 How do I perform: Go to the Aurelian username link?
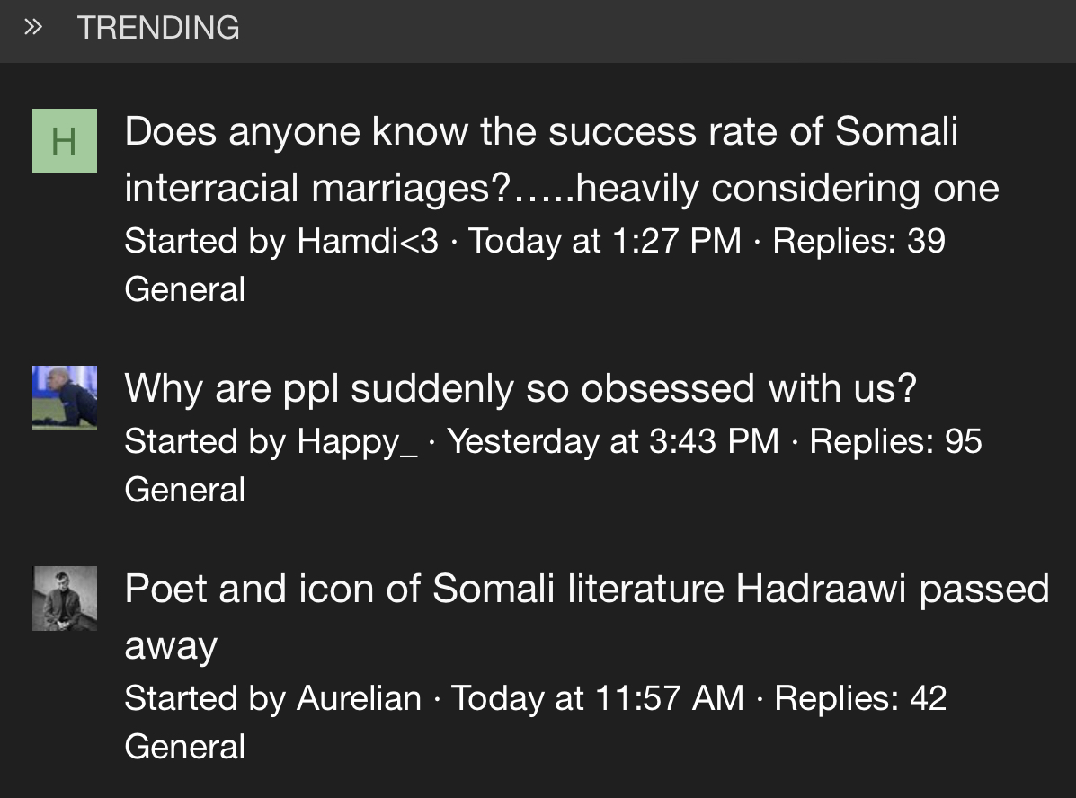tap(359, 698)
